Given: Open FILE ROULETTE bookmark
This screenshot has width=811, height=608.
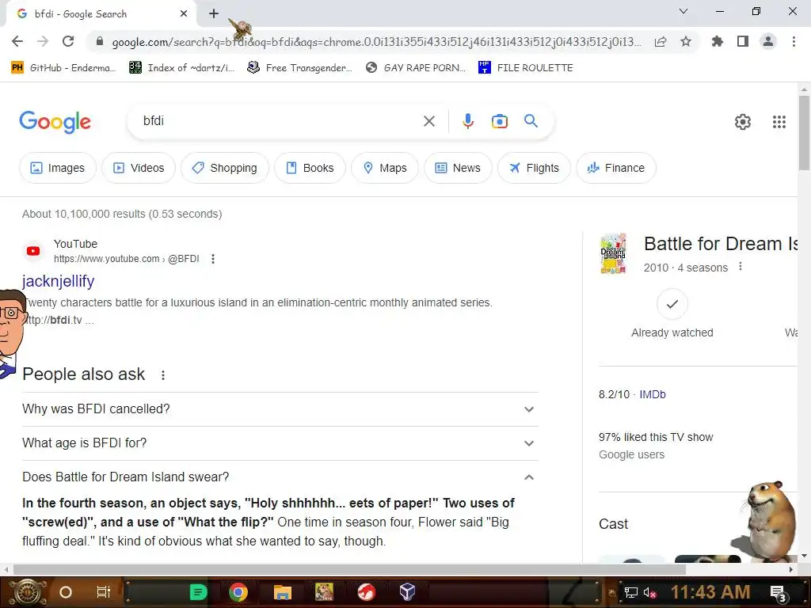Looking at the screenshot, I should tap(526, 68).
